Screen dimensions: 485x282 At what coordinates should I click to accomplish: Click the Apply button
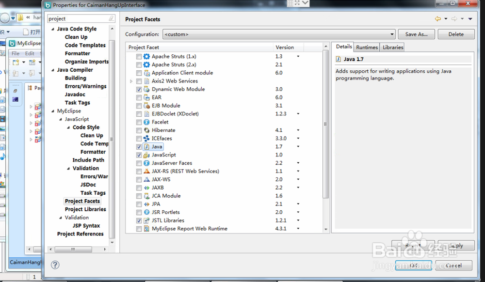tap(456, 246)
